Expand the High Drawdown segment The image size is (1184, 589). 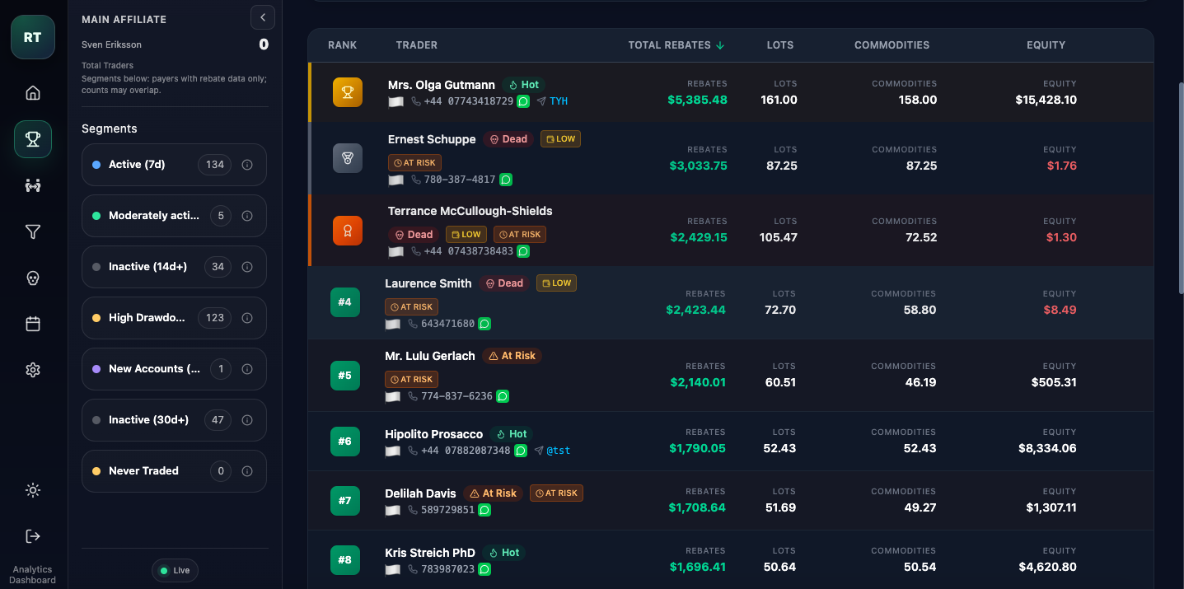(x=175, y=318)
